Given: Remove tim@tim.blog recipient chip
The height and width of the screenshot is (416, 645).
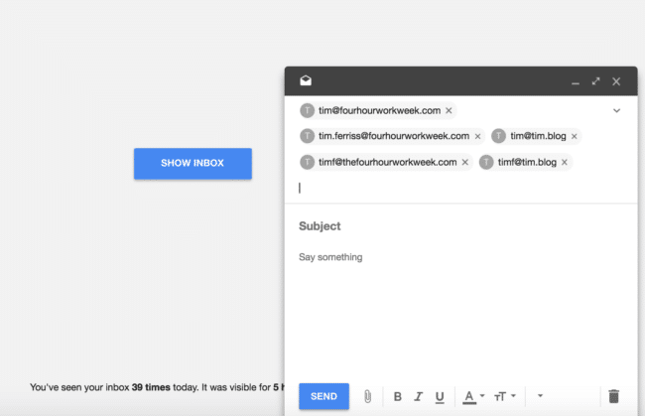Looking at the screenshot, I should click(575, 136).
